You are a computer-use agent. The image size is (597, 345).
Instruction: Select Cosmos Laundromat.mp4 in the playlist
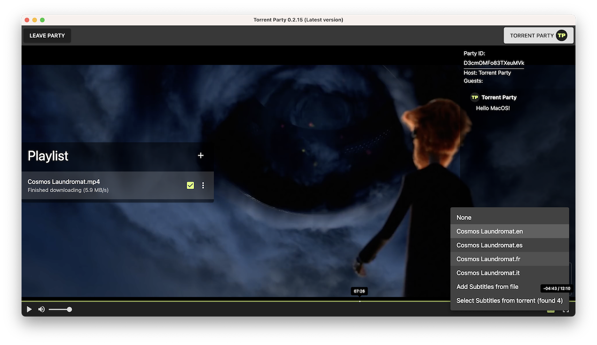click(x=118, y=186)
